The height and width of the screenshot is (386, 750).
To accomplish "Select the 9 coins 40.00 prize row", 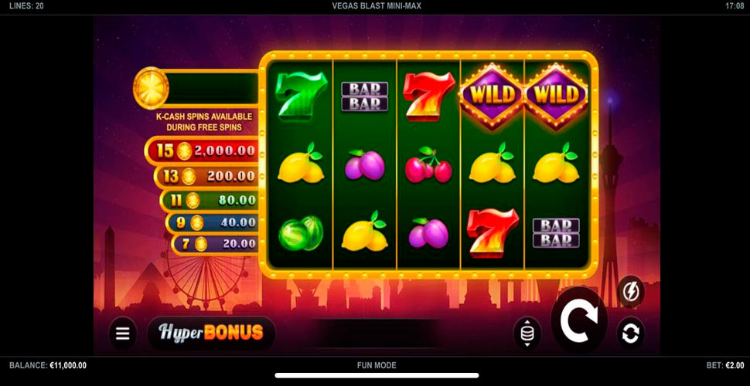I will 212,222.
